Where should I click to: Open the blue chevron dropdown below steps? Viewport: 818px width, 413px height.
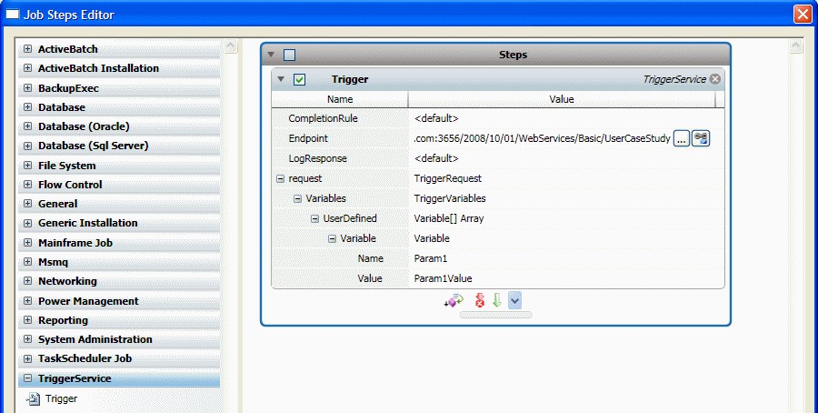[514, 300]
